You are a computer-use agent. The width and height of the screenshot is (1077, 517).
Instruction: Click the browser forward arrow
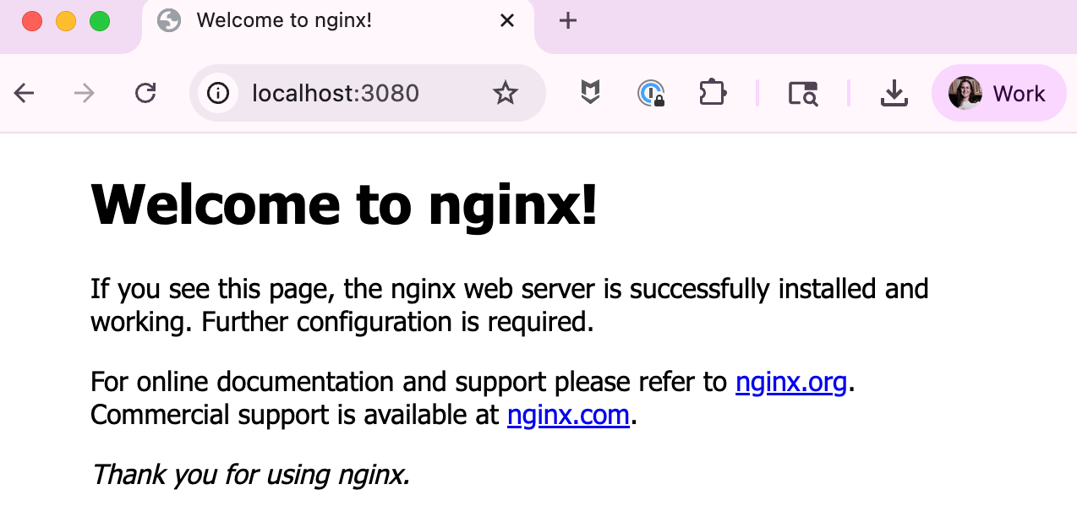85,93
